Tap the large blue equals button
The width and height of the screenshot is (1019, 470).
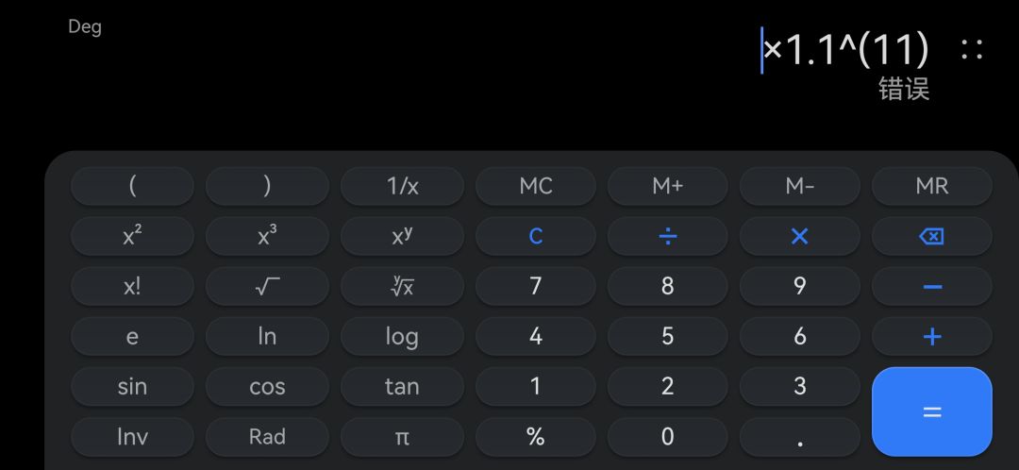(931, 411)
